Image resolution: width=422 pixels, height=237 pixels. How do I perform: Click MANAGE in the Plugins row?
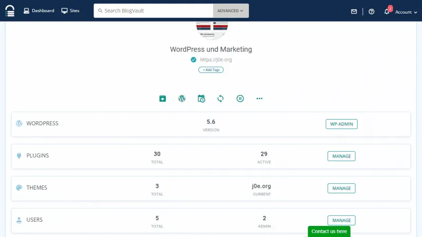point(341,156)
